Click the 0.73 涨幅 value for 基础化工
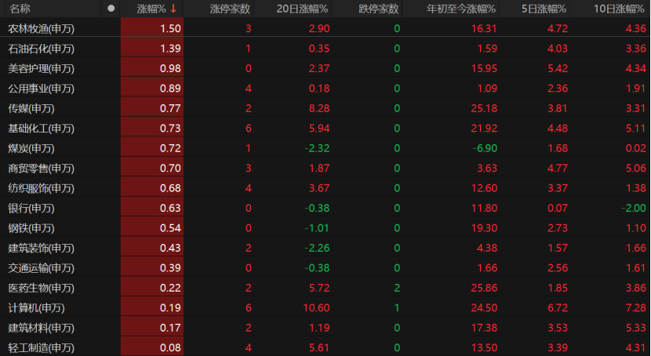 click(x=170, y=129)
